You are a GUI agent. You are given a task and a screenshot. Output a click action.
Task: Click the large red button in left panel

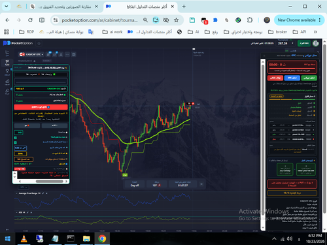coord(41,107)
